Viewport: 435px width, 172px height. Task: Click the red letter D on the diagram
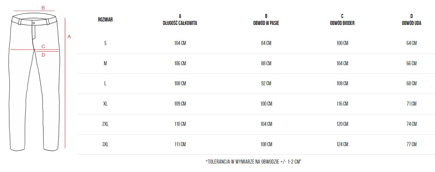point(43,55)
